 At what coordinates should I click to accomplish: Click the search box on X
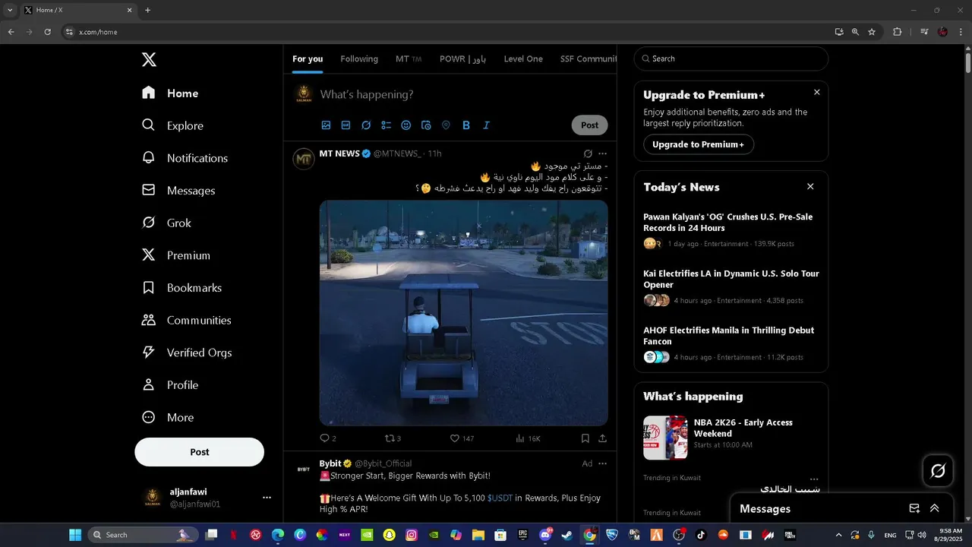click(731, 58)
